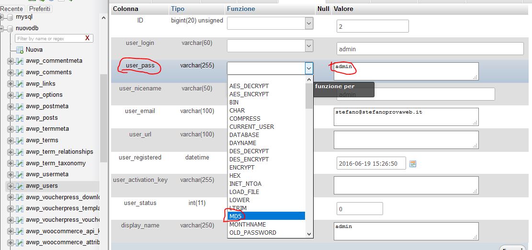The image size is (532, 250).
Task: Click the table filter input field
Action: (49, 38)
